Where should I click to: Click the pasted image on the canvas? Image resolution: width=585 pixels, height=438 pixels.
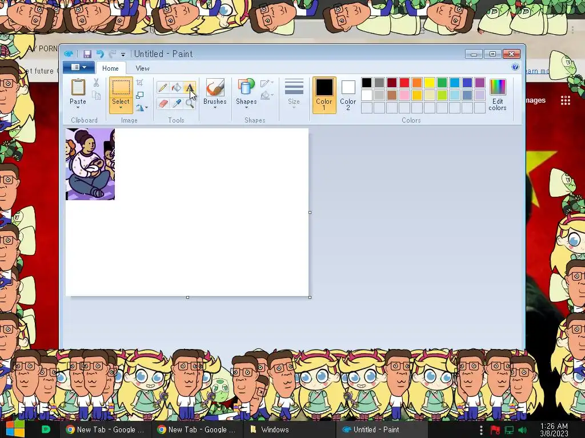[90, 164]
